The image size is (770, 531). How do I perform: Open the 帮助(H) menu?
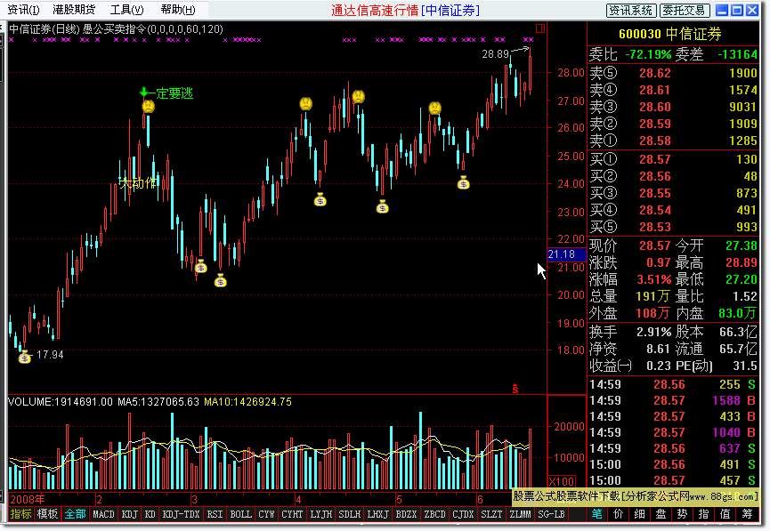[x=178, y=10]
